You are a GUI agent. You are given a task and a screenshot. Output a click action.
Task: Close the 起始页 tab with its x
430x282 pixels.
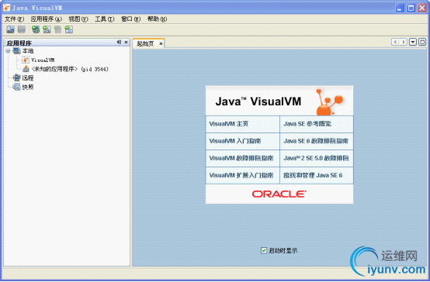[161, 43]
